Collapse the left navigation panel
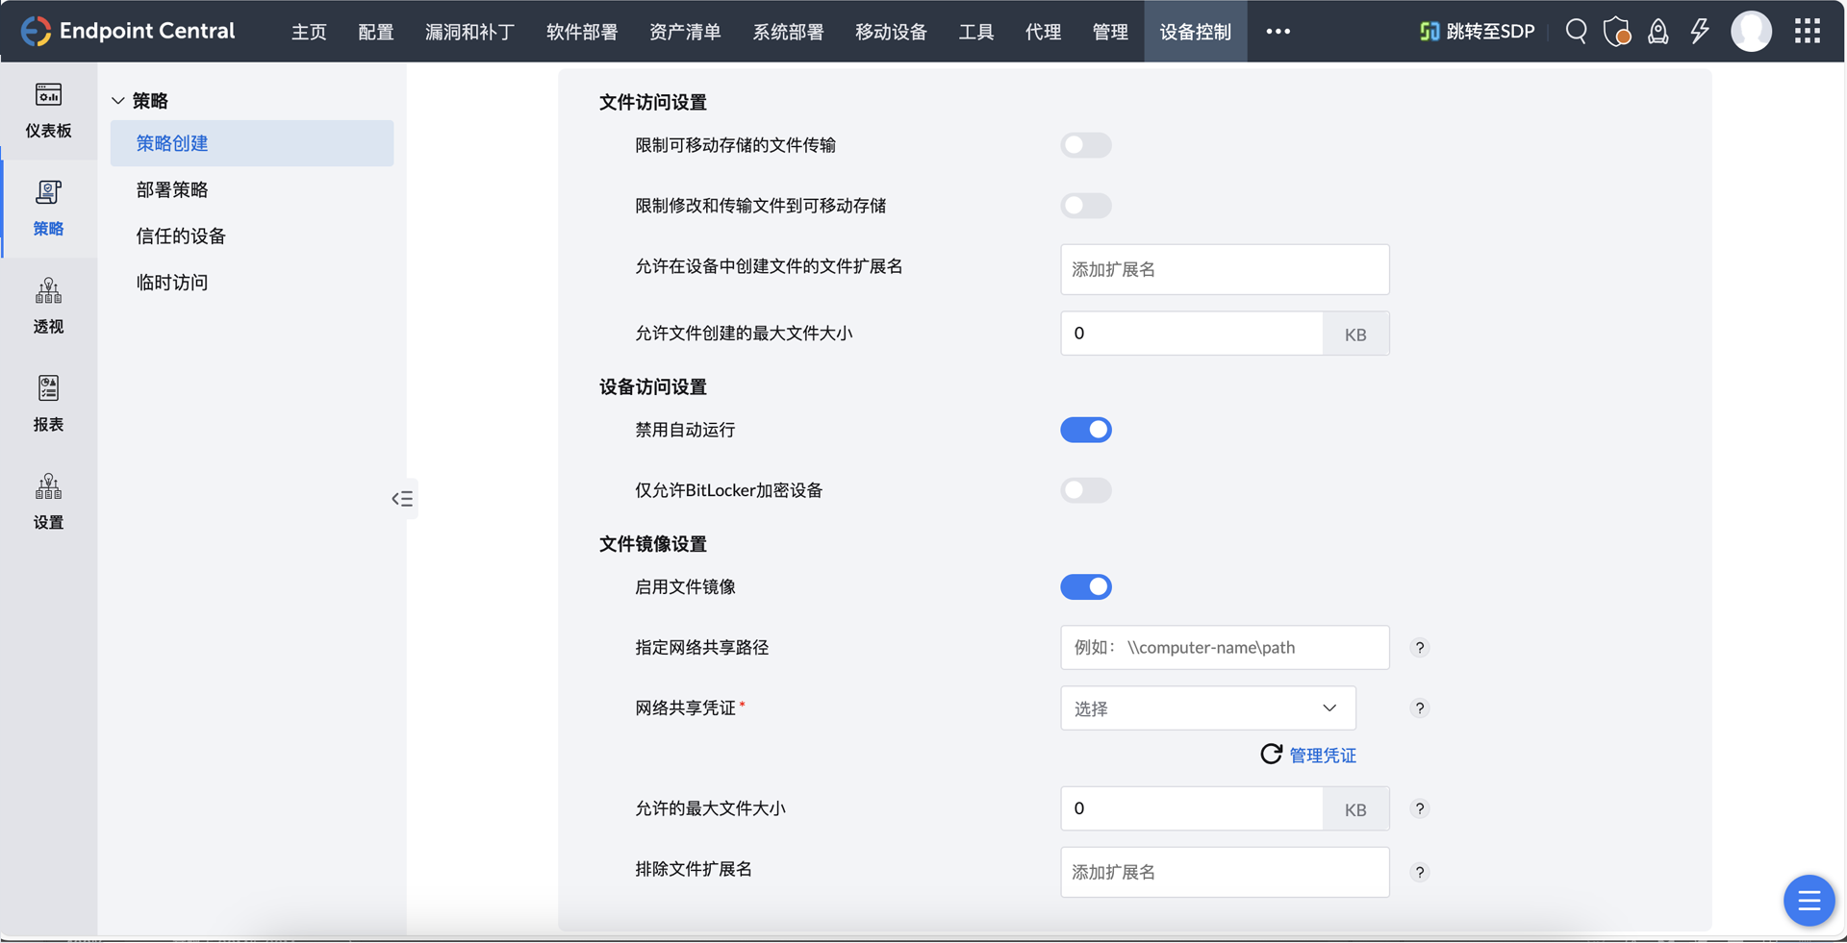Image resolution: width=1847 pixels, height=943 pixels. 402,499
